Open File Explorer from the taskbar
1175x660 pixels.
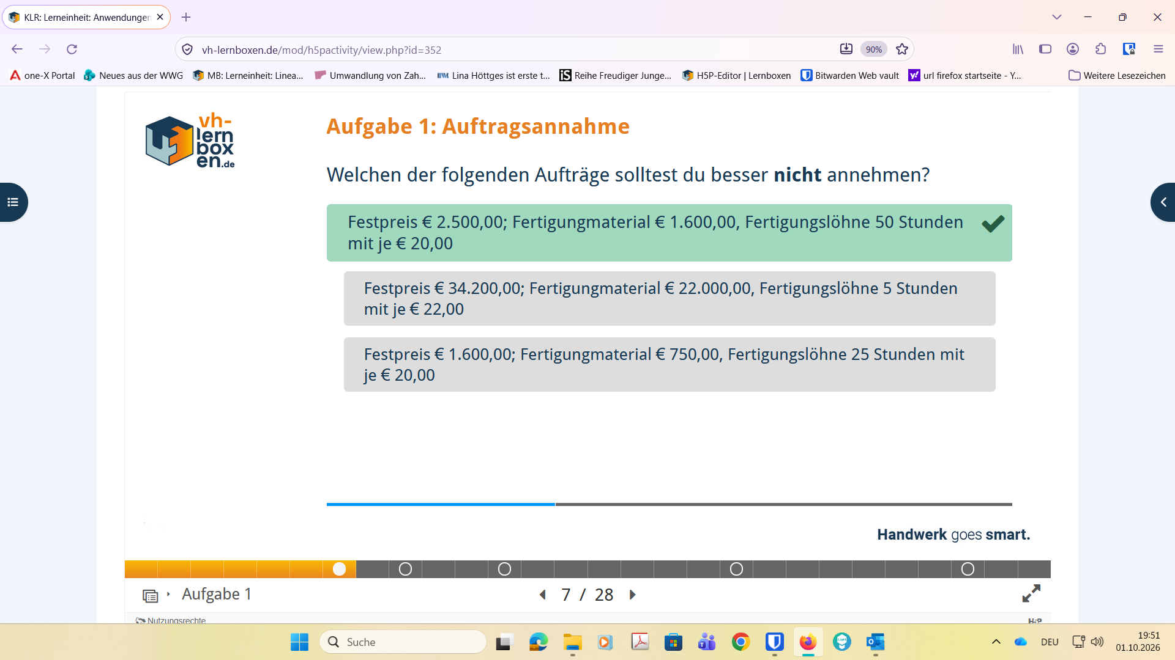click(573, 642)
